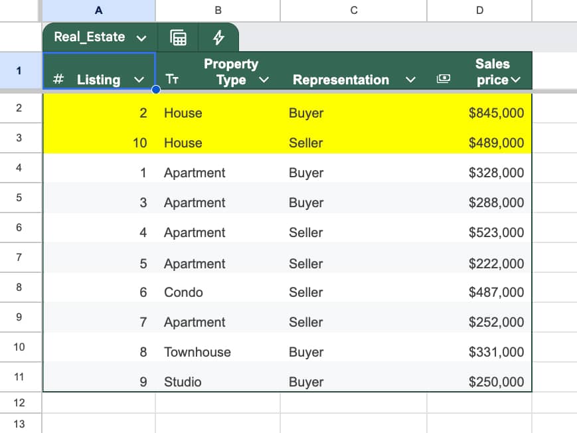
Task: Open the Real_Estate table name dropdown
Action: (x=141, y=38)
